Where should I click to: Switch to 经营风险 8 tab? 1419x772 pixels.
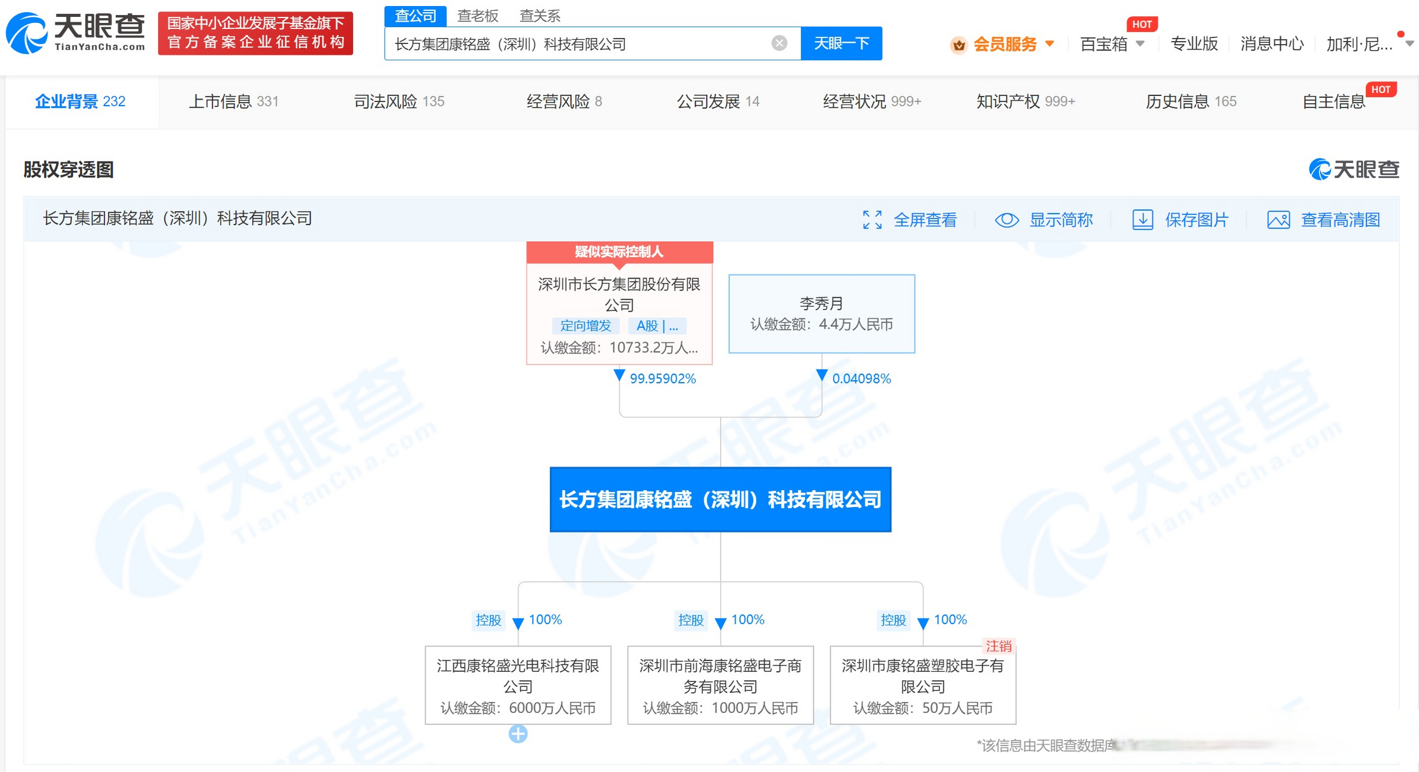(x=564, y=101)
